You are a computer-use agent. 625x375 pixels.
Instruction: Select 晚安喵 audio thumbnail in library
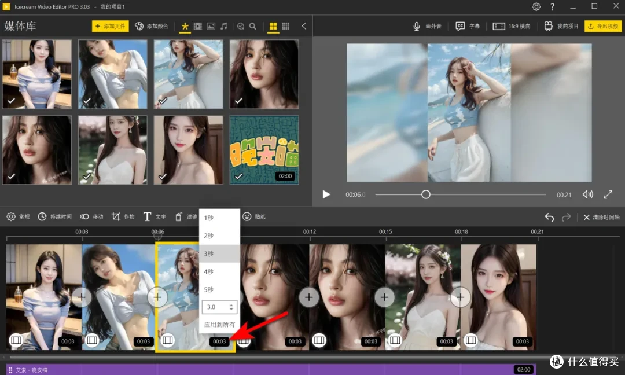point(264,150)
